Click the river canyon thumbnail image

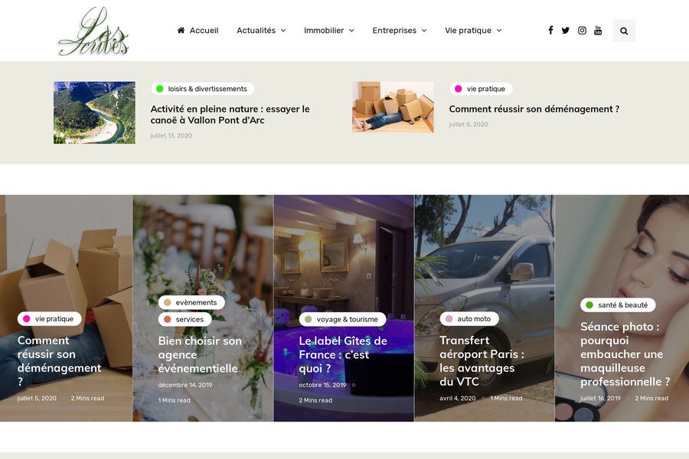point(94,112)
